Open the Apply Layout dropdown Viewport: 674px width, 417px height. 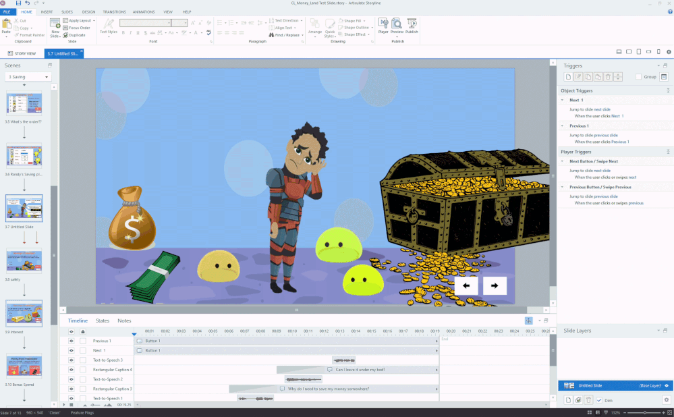pos(79,21)
